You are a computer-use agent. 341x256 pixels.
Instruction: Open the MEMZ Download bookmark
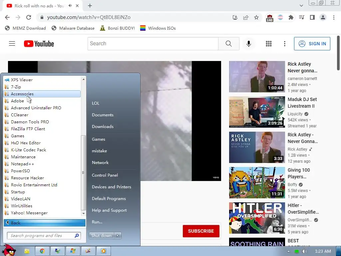pyautogui.click(x=25, y=28)
